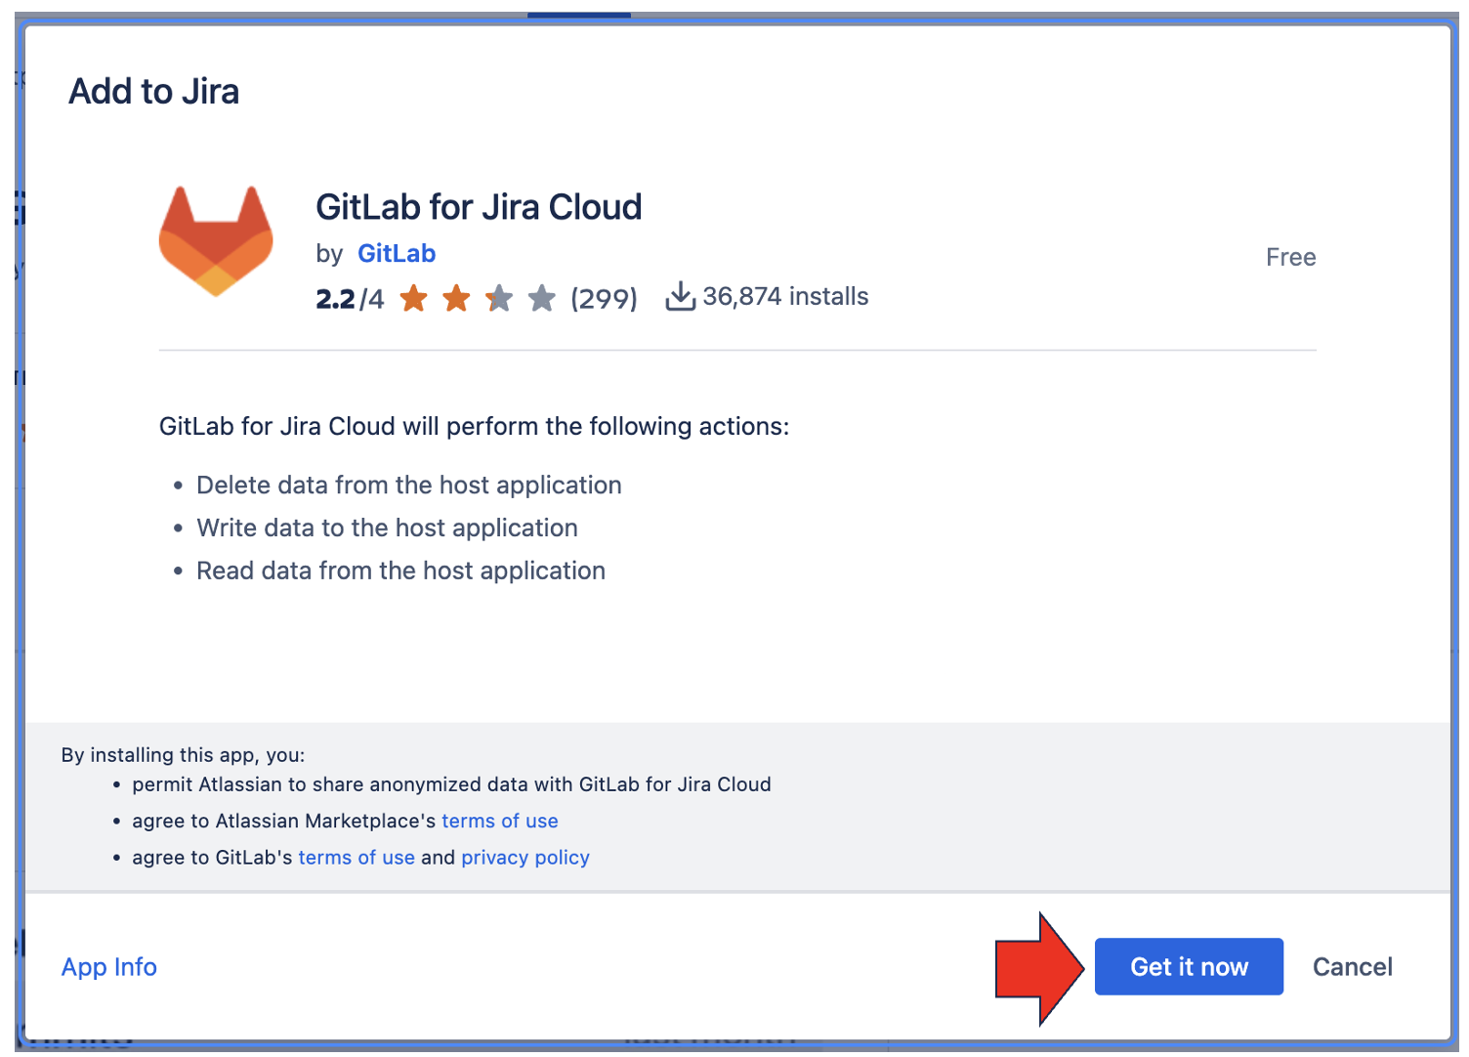Viewport: 1469px width, 1057px height.
Task: Click the first orange rating star
Action: point(413,298)
